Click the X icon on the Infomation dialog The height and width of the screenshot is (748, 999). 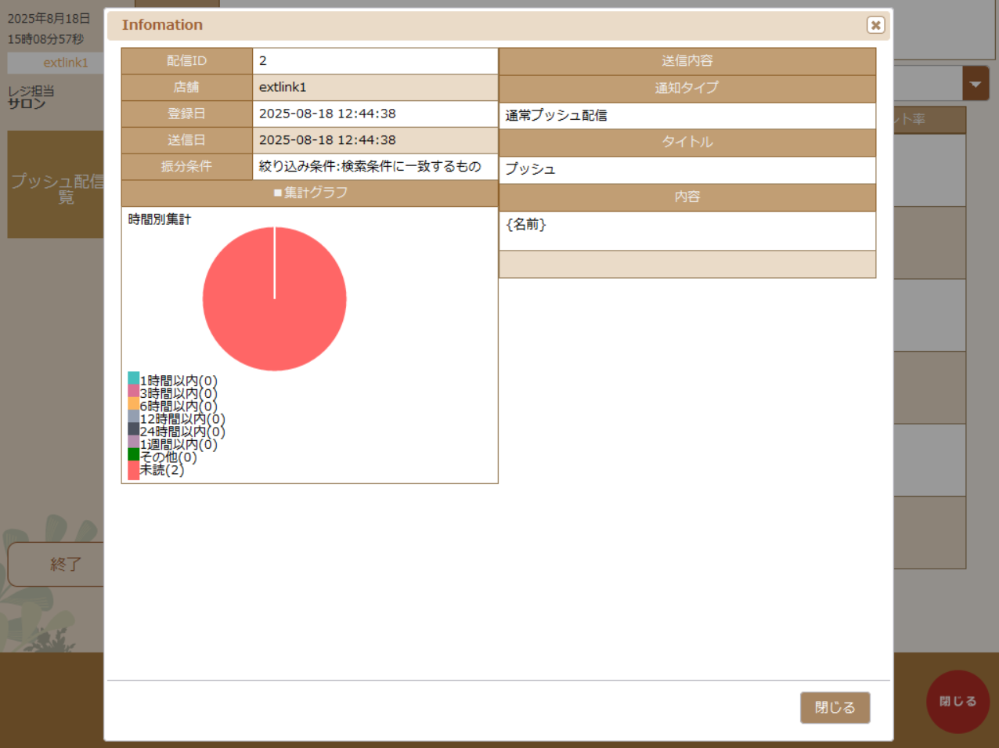coord(875,25)
